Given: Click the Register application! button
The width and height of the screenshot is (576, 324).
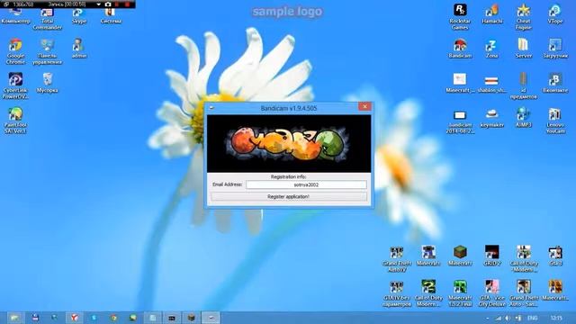Looking at the screenshot, I should [289, 196].
